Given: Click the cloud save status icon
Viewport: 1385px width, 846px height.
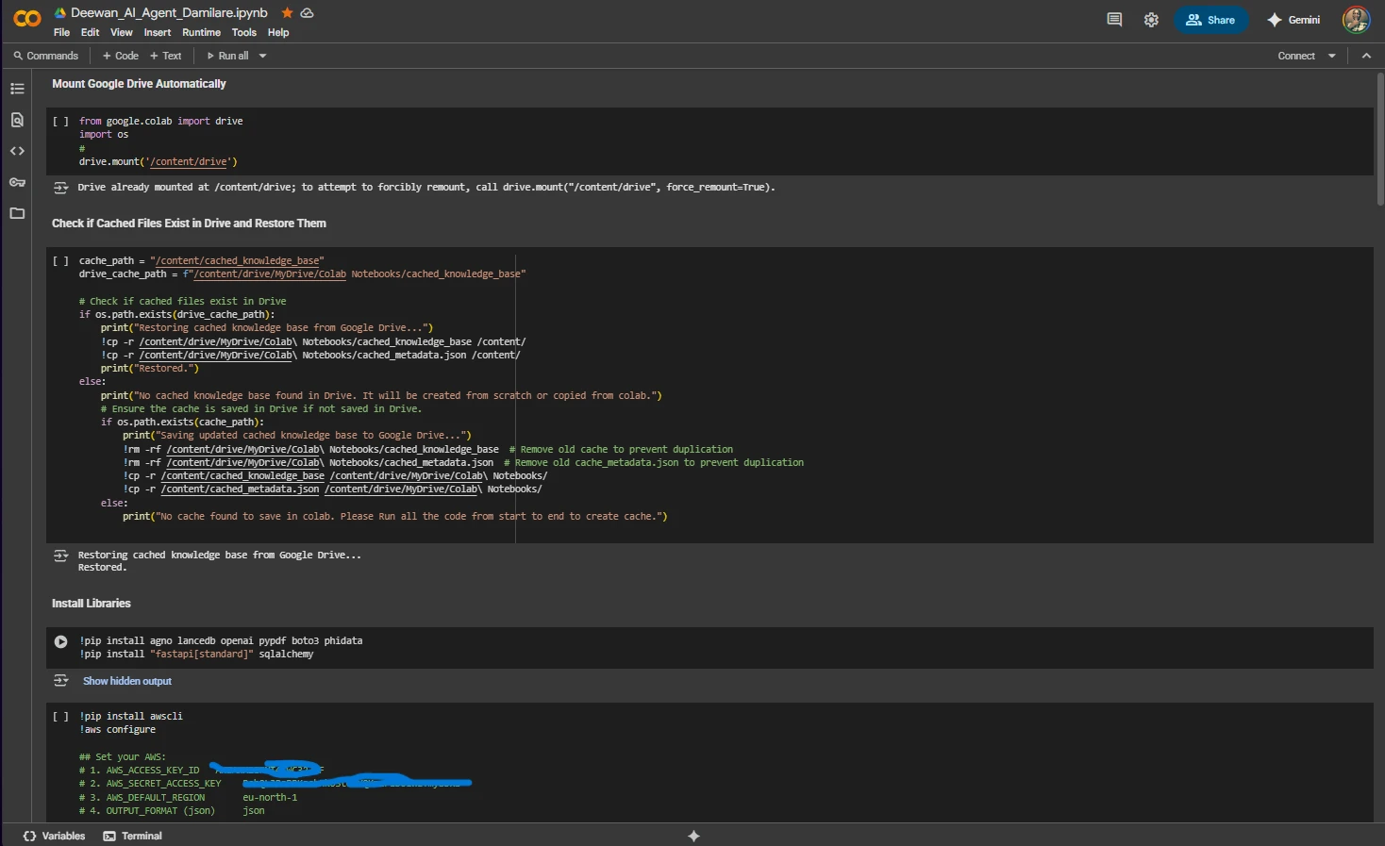Looking at the screenshot, I should click(x=307, y=13).
